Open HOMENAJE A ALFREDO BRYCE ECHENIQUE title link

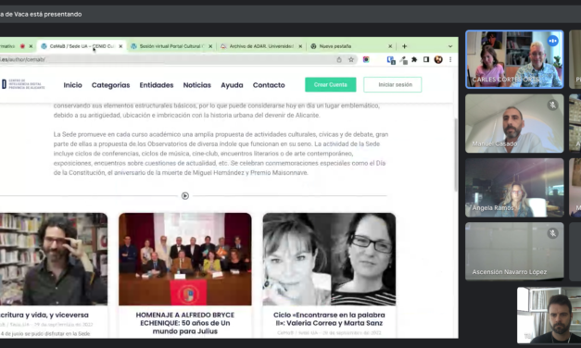185,323
